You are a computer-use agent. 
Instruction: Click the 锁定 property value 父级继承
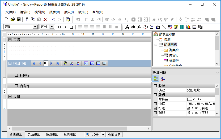point(201,90)
